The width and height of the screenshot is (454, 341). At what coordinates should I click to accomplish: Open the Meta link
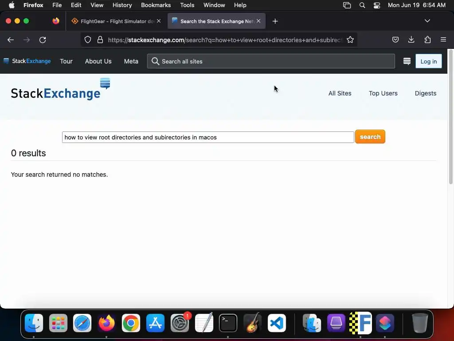point(131,61)
